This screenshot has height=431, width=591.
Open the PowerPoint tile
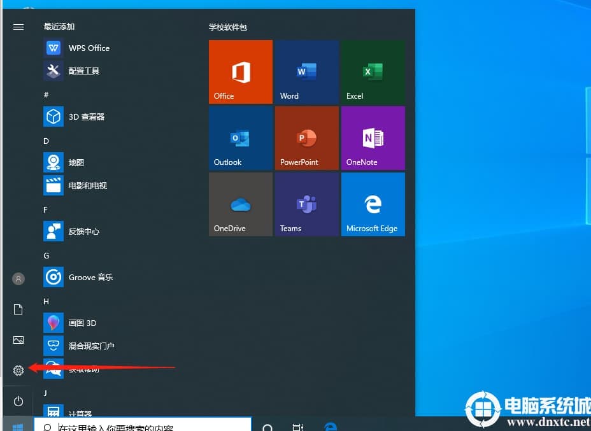306,138
